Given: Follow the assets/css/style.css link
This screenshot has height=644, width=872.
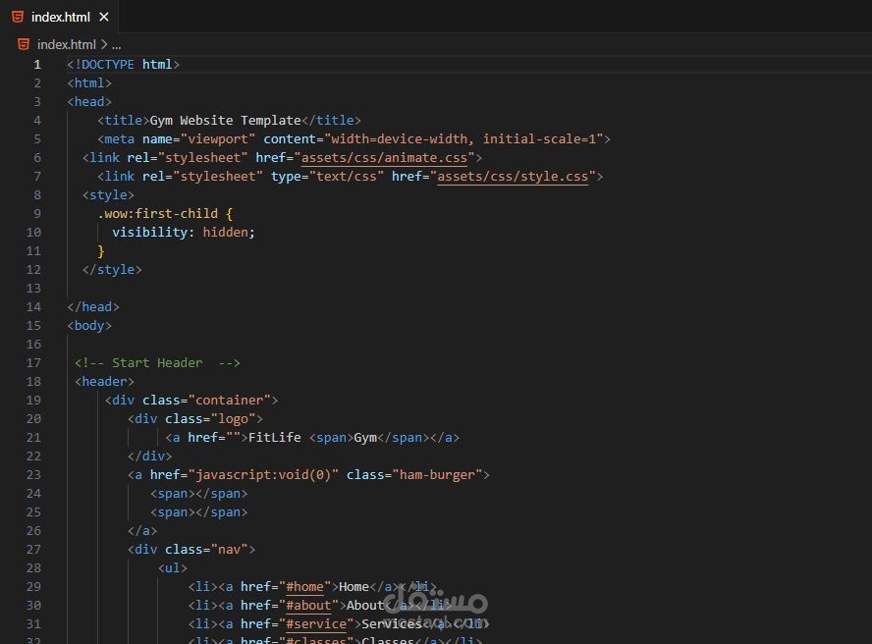Looking at the screenshot, I should (x=513, y=177).
